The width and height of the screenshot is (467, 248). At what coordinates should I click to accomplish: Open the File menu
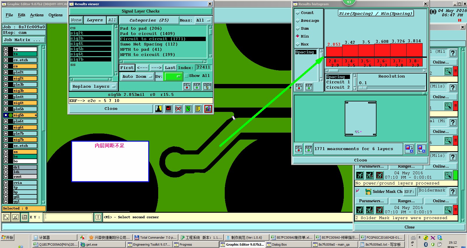click(9, 15)
